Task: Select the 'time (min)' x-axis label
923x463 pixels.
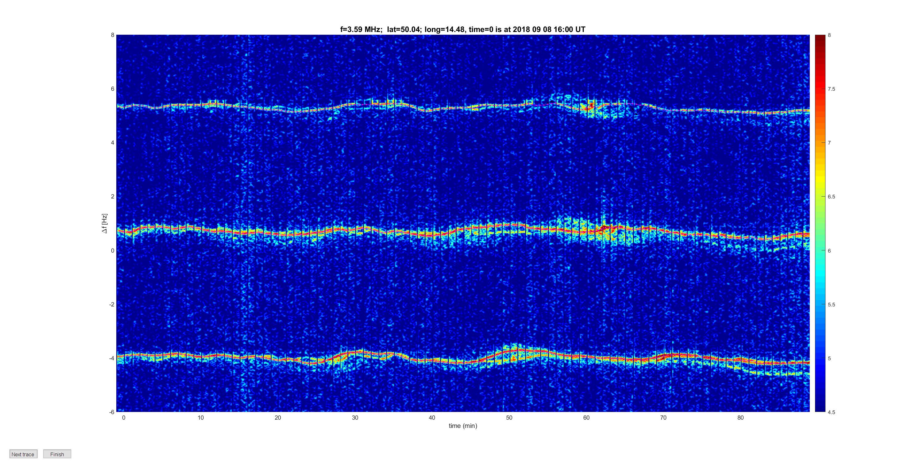Action: click(x=463, y=426)
